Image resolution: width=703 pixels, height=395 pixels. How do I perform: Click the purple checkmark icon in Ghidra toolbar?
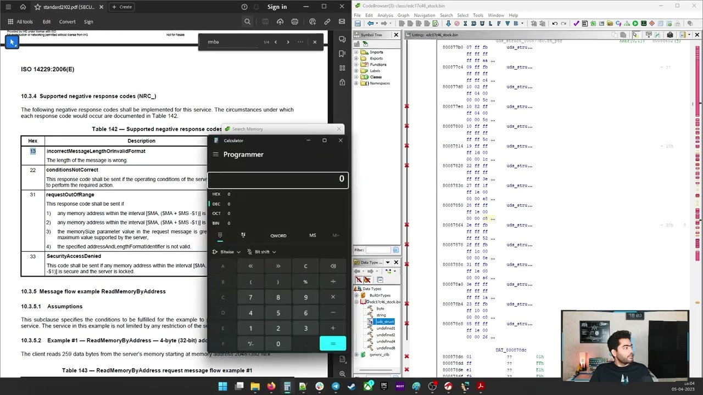coord(576,24)
